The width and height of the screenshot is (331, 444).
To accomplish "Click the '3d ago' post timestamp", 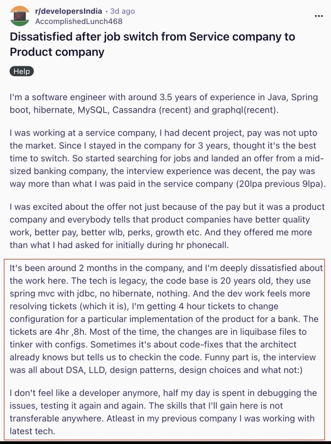I will [x=123, y=11].
